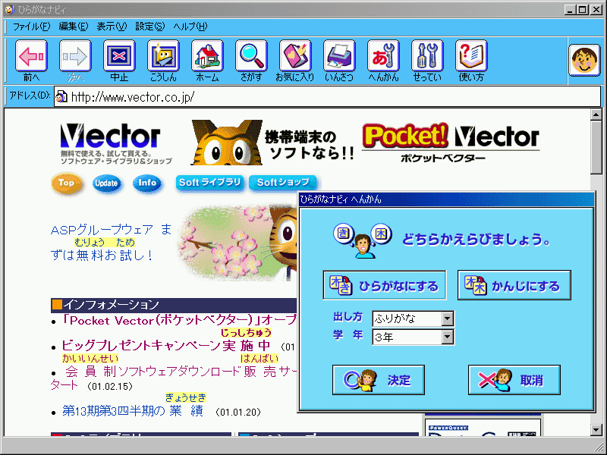Open せってい settings tools icon
The image size is (607, 455).
427,56
